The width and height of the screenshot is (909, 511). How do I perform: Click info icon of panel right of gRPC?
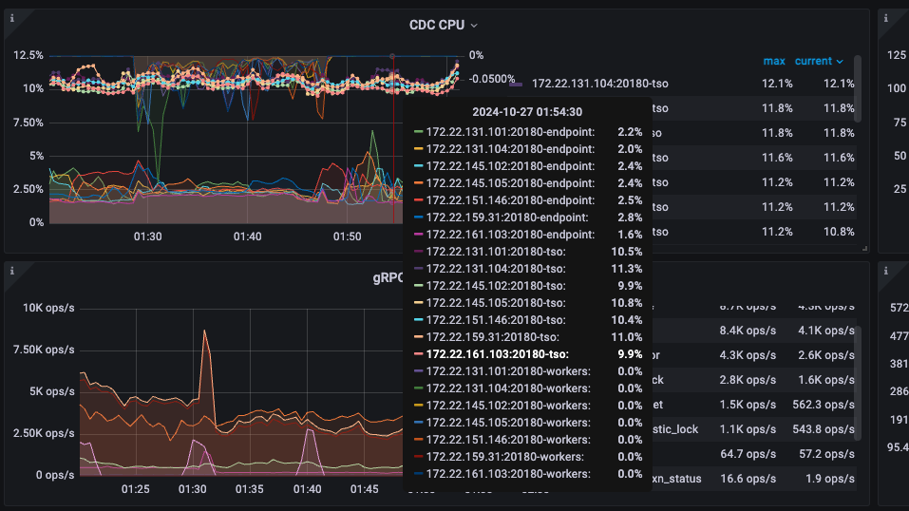point(886,271)
